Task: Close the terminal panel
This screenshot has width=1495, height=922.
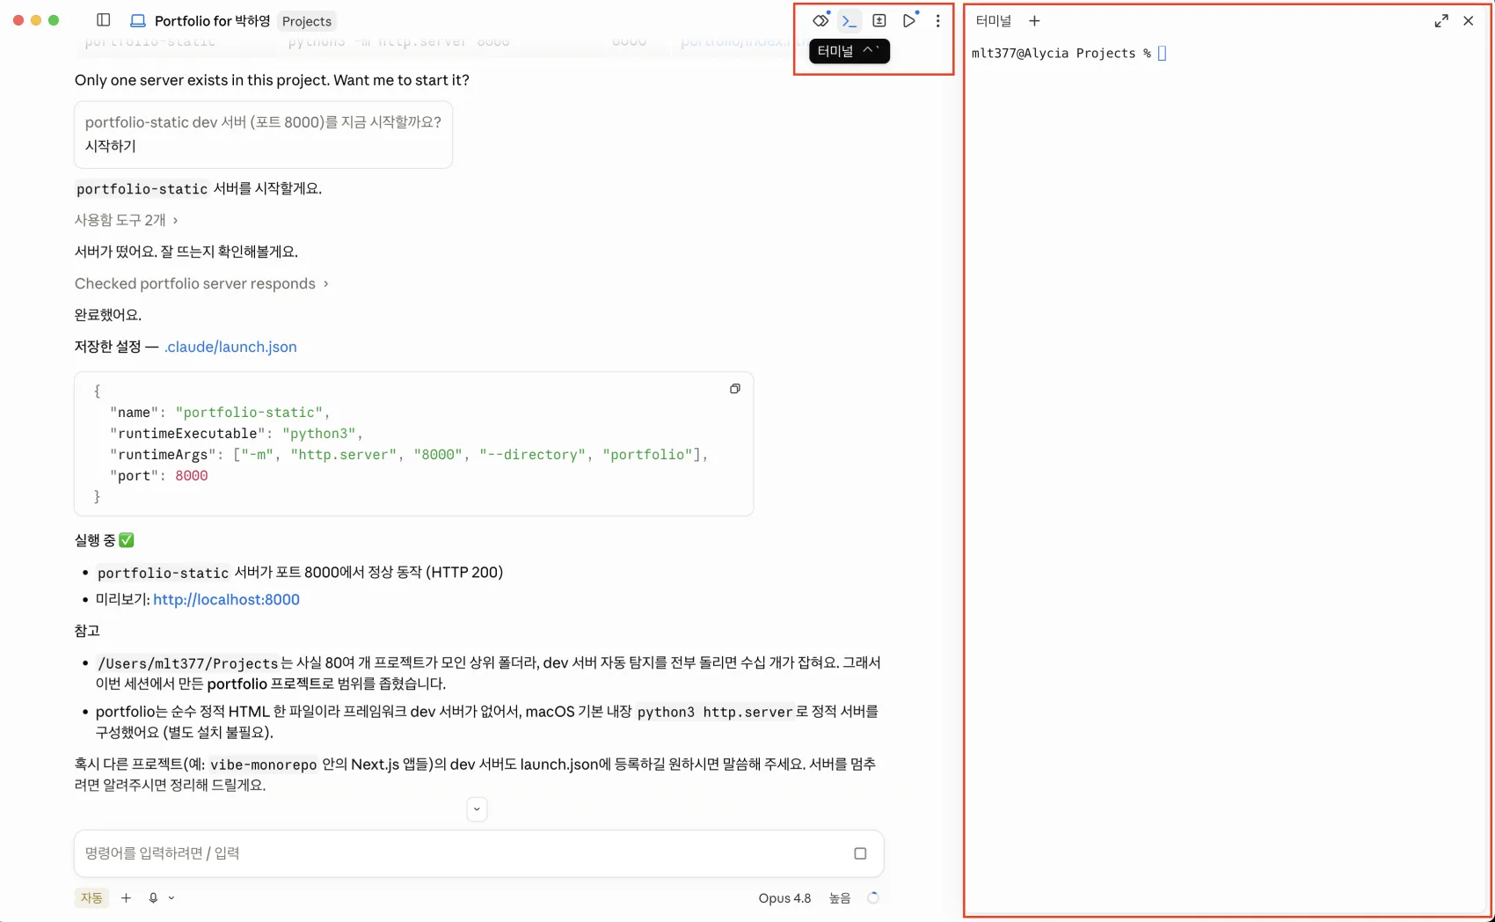Action: point(1468,20)
